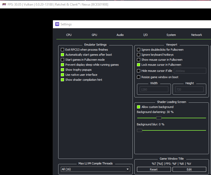Viewport: 211px width, 175px height.
Task: Switch to the CPU tab
Action: [x=69, y=35]
